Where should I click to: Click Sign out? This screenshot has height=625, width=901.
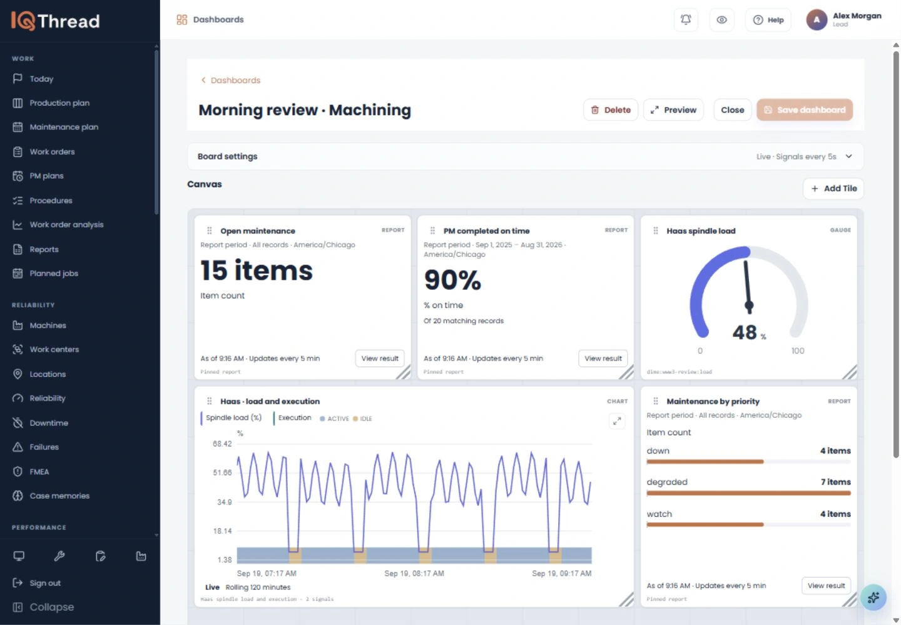45,583
